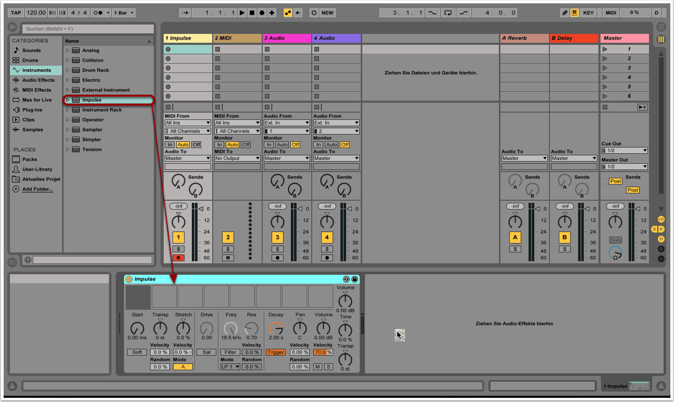Change the LP 1 filter mode on Impulse
This screenshot has width=674, height=402.
229,367
